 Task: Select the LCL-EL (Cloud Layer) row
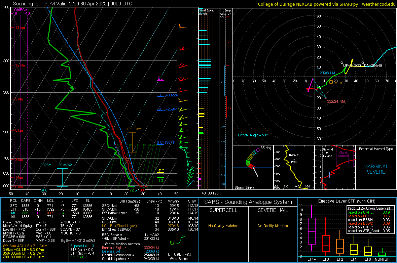tap(150, 226)
